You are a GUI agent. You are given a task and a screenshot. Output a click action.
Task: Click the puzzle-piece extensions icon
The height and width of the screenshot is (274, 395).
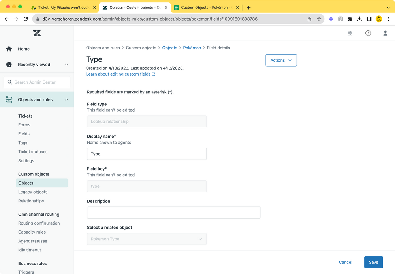point(350,19)
